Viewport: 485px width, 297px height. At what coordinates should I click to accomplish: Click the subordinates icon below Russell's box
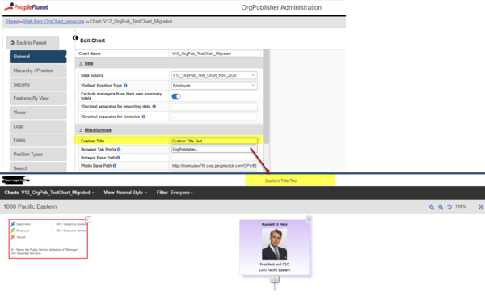[x=274, y=280]
